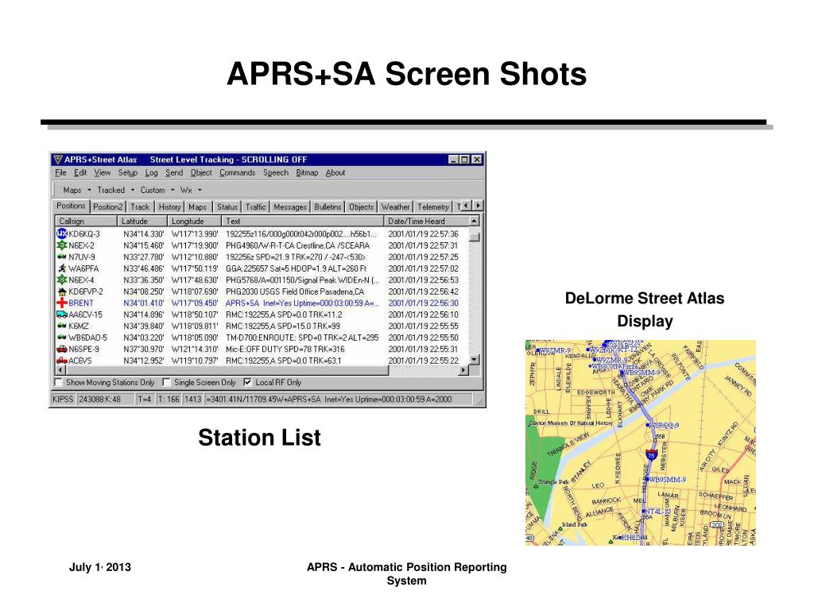
Task: Switch to the Messages tab
Action: point(289,207)
